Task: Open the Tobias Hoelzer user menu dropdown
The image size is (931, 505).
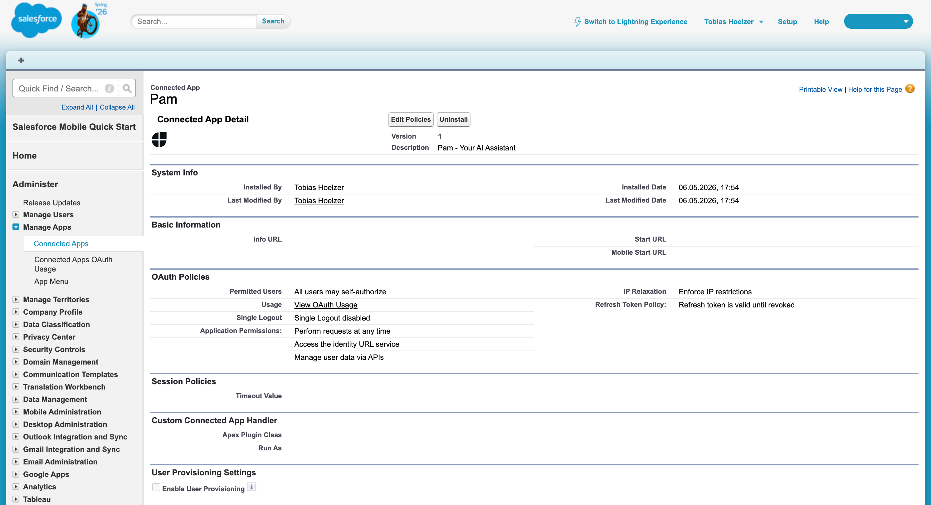Action: [x=761, y=22]
